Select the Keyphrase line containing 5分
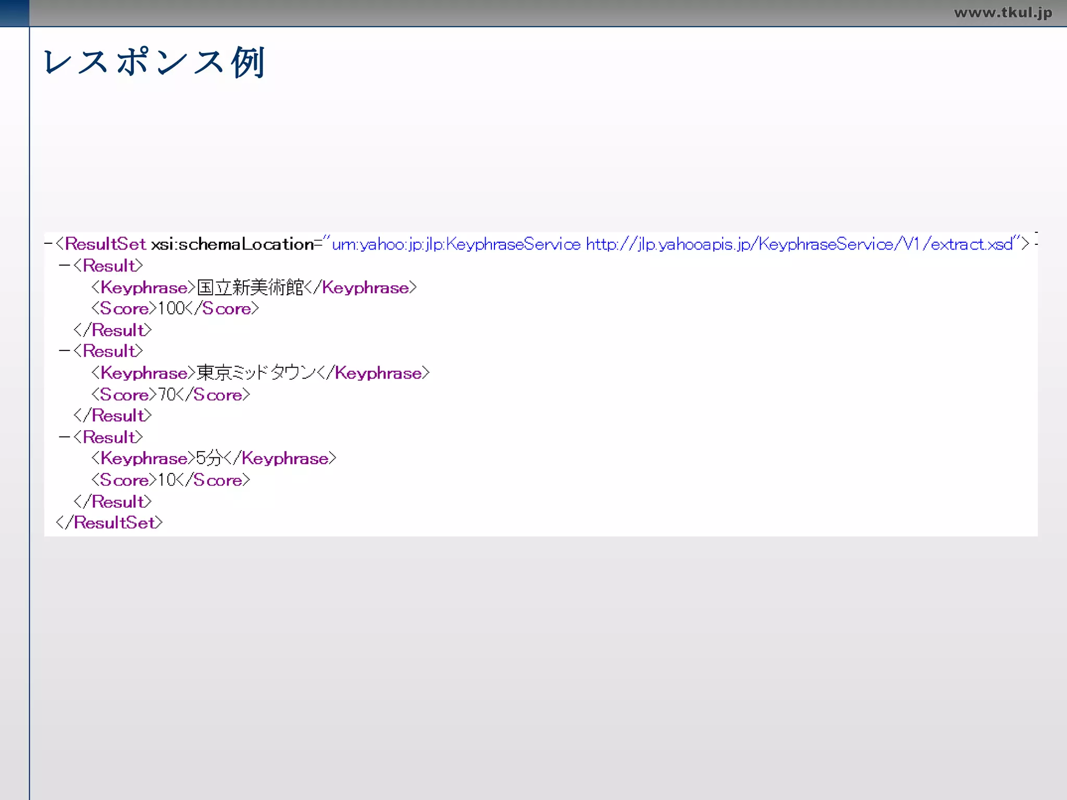Image resolution: width=1067 pixels, height=800 pixels. click(x=214, y=458)
